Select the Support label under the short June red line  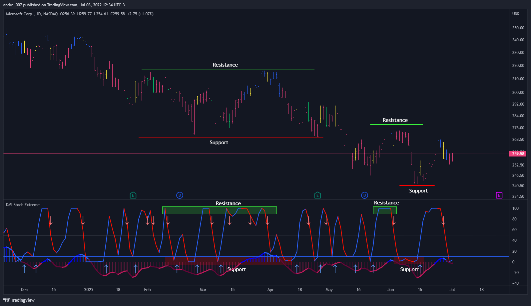point(418,191)
